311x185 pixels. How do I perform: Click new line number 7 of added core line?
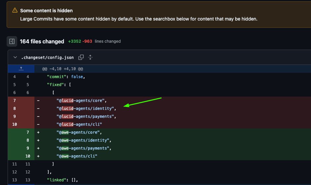28,132
